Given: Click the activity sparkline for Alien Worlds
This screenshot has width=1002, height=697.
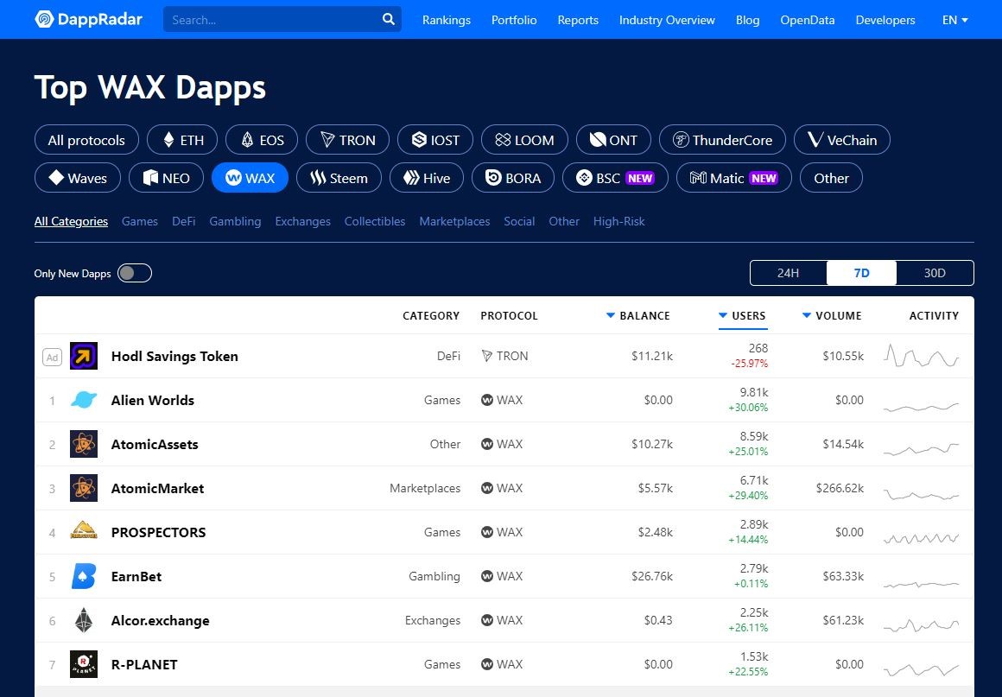Looking at the screenshot, I should tap(921, 406).
